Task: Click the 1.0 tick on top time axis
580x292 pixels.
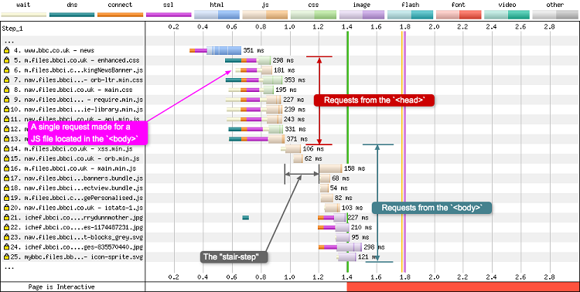Action: tap(290, 26)
